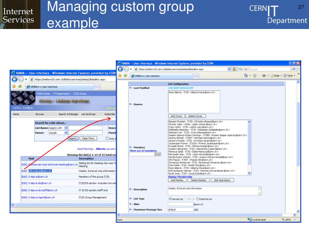Click the RSS feeds icon in toolbar

tap(255, 76)
